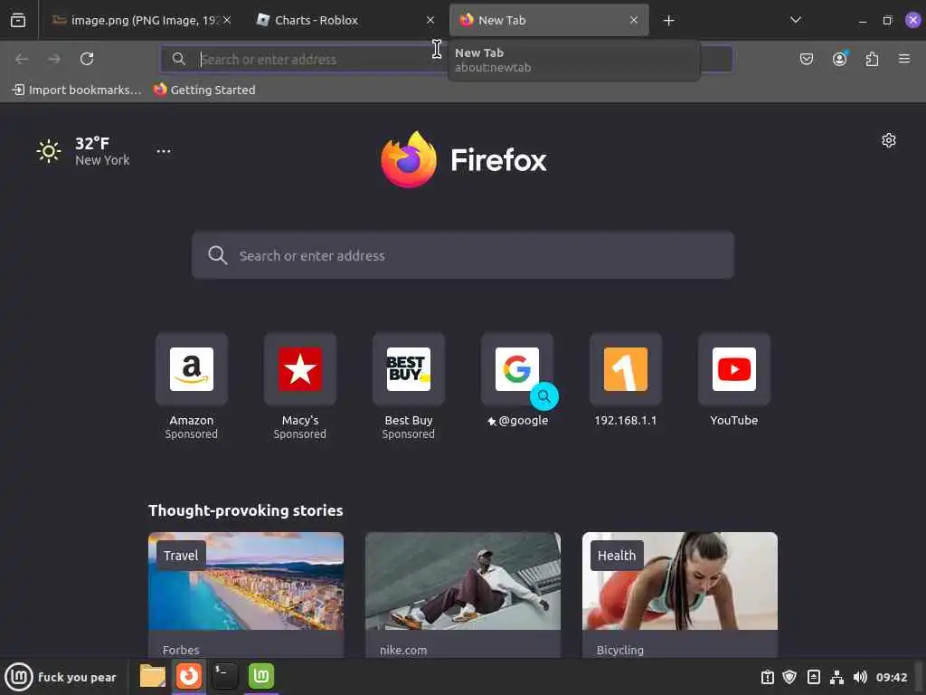Image resolution: width=926 pixels, height=695 pixels.
Task: Click the 09:42 clock
Action: pos(892,677)
